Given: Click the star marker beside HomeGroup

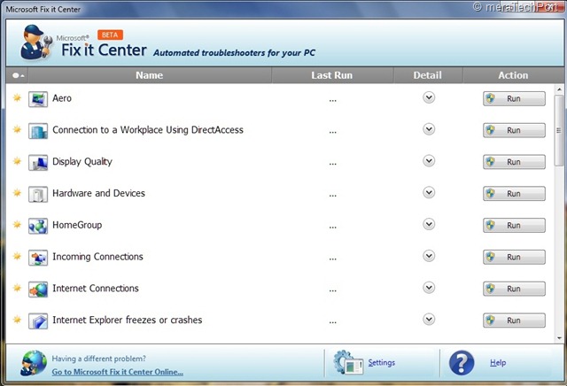Looking at the screenshot, I should pos(17,225).
